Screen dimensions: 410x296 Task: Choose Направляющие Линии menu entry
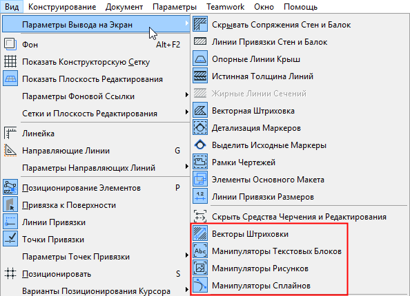(x=96, y=151)
